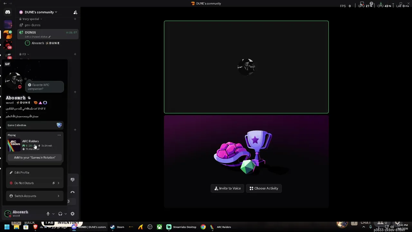This screenshot has width=412, height=232.
Task: Click the server icon with the 38 badge
Action: pyautogui.click(x=8, y=44)
